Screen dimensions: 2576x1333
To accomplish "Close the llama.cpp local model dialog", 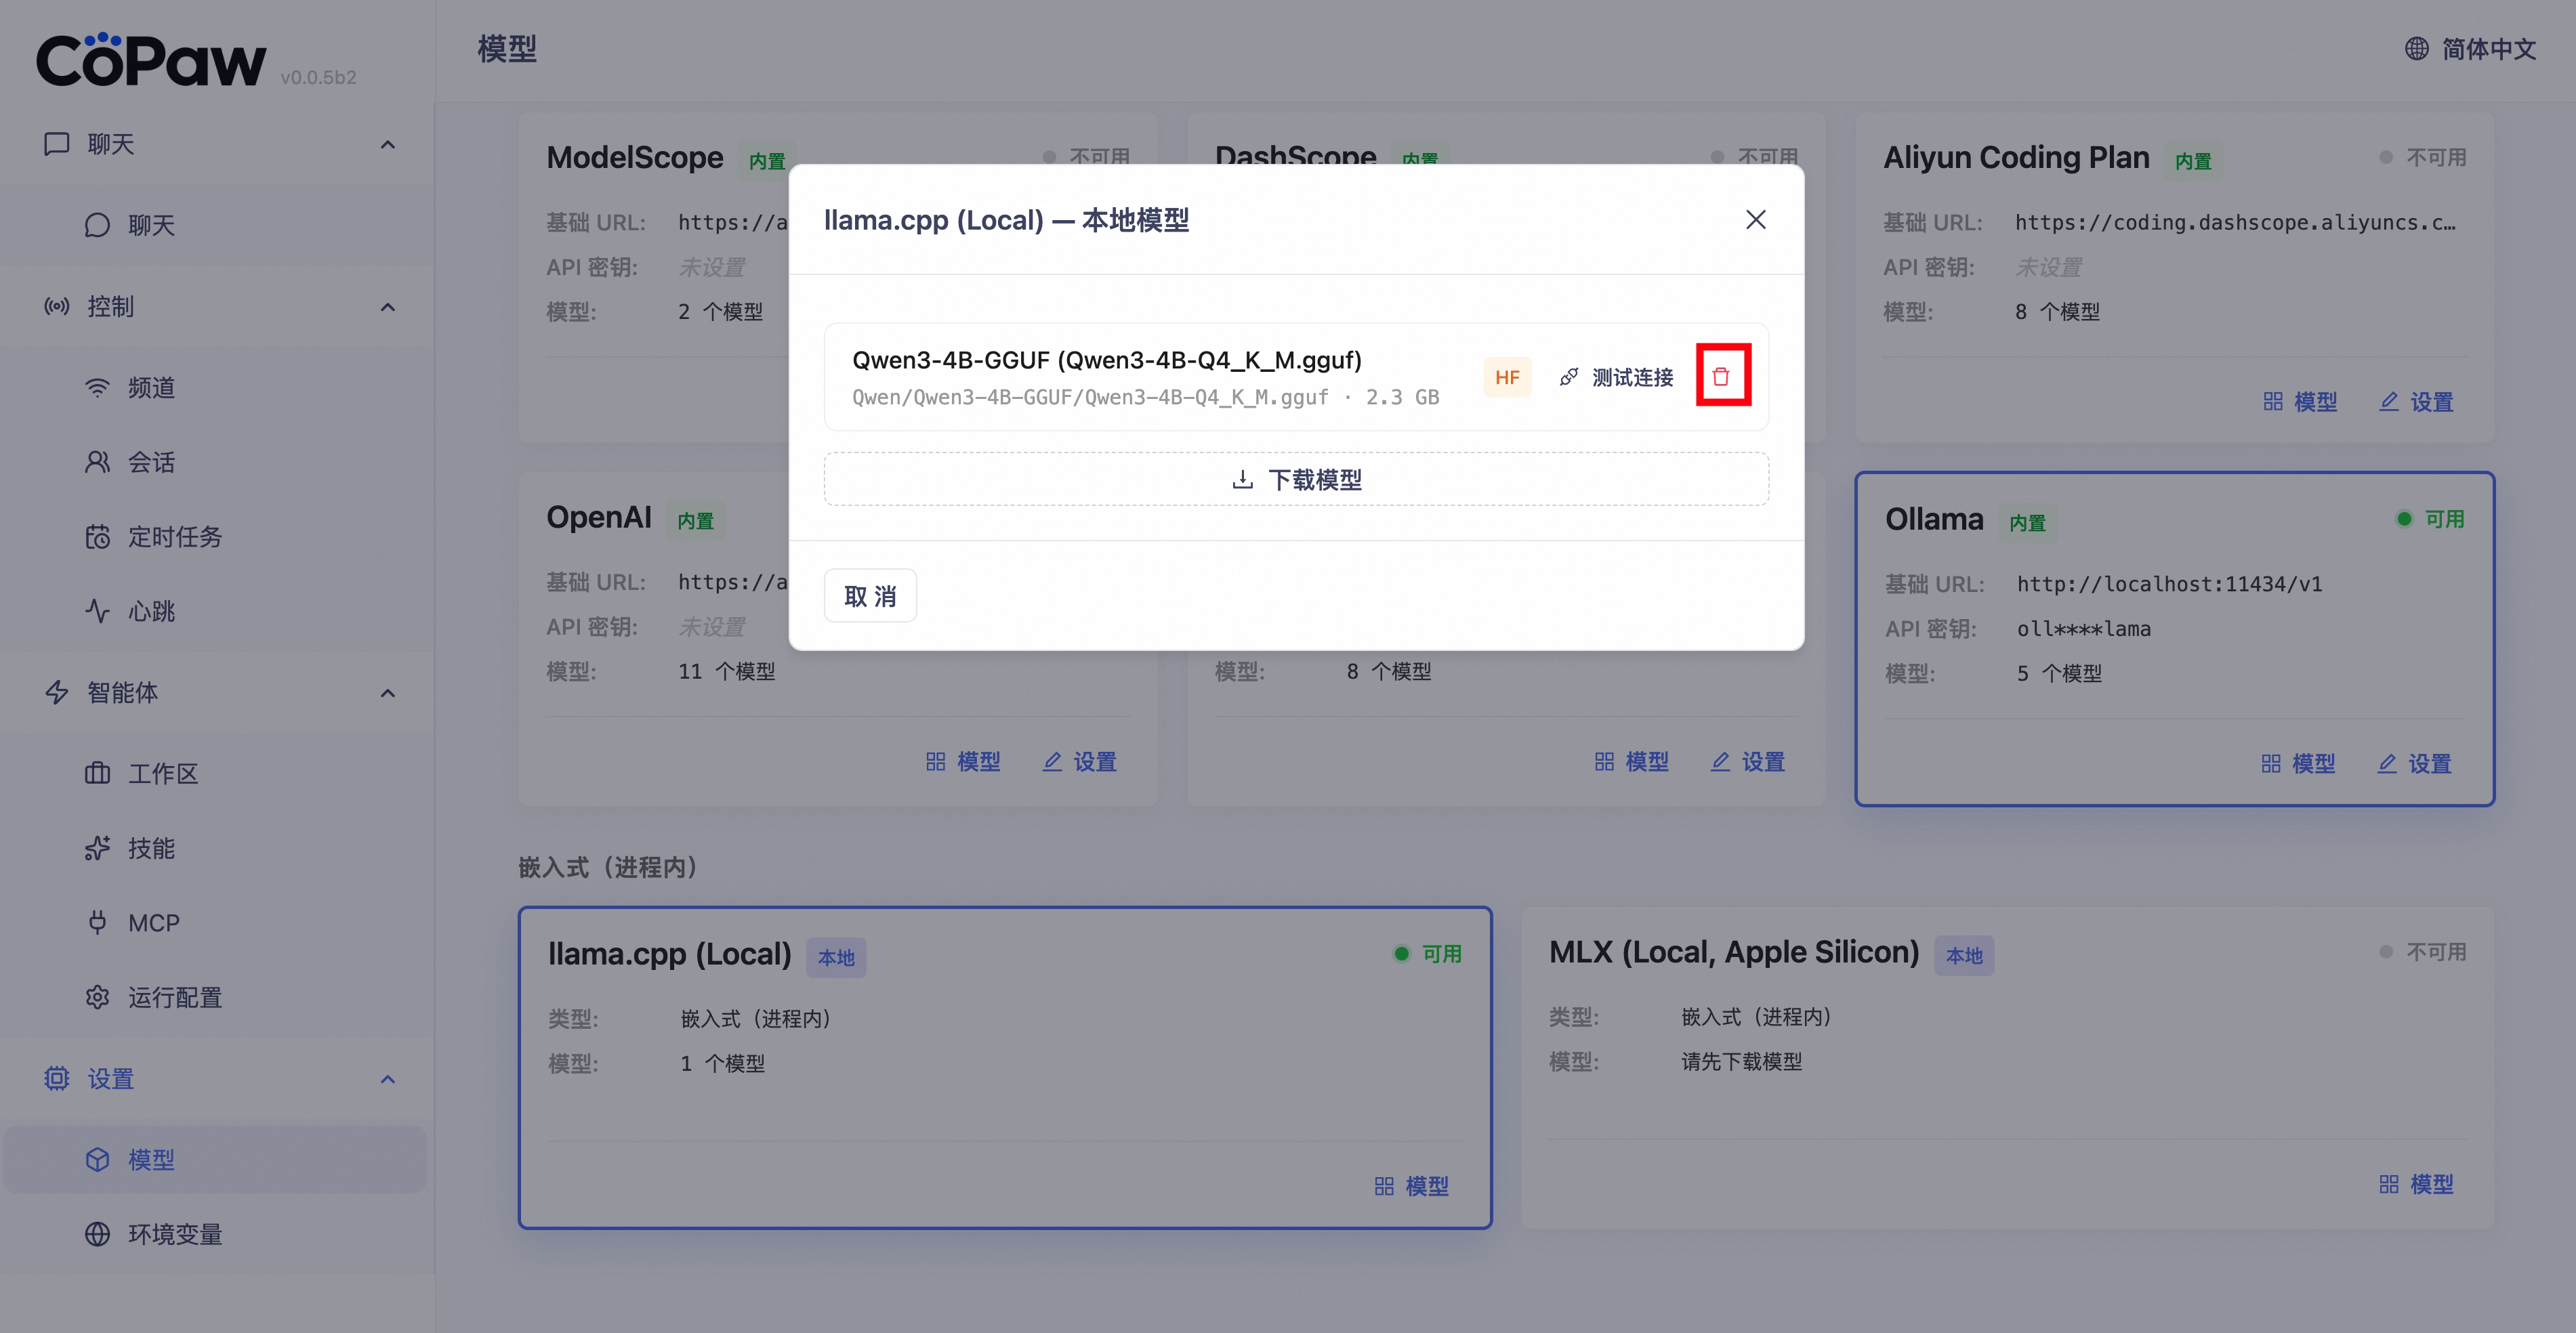I will coord(1755,220).
